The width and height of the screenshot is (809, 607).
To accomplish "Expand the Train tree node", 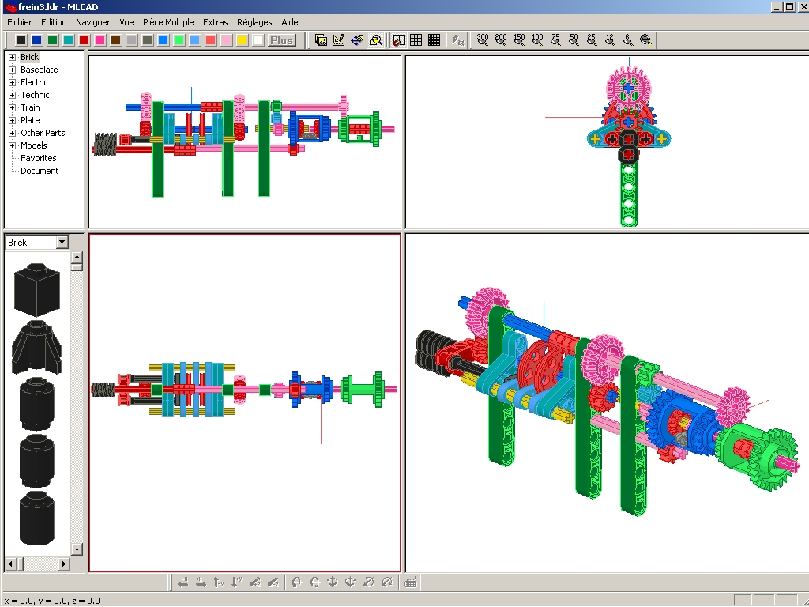I will point(13,107).
